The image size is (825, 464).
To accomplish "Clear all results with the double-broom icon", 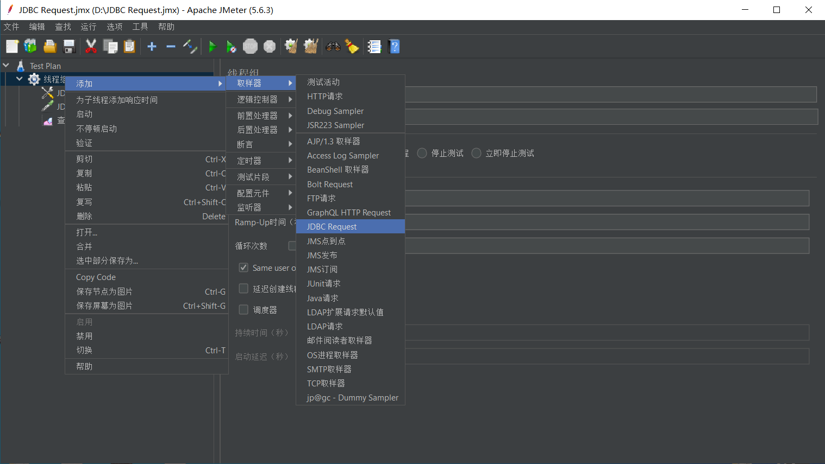I will 311,47.
